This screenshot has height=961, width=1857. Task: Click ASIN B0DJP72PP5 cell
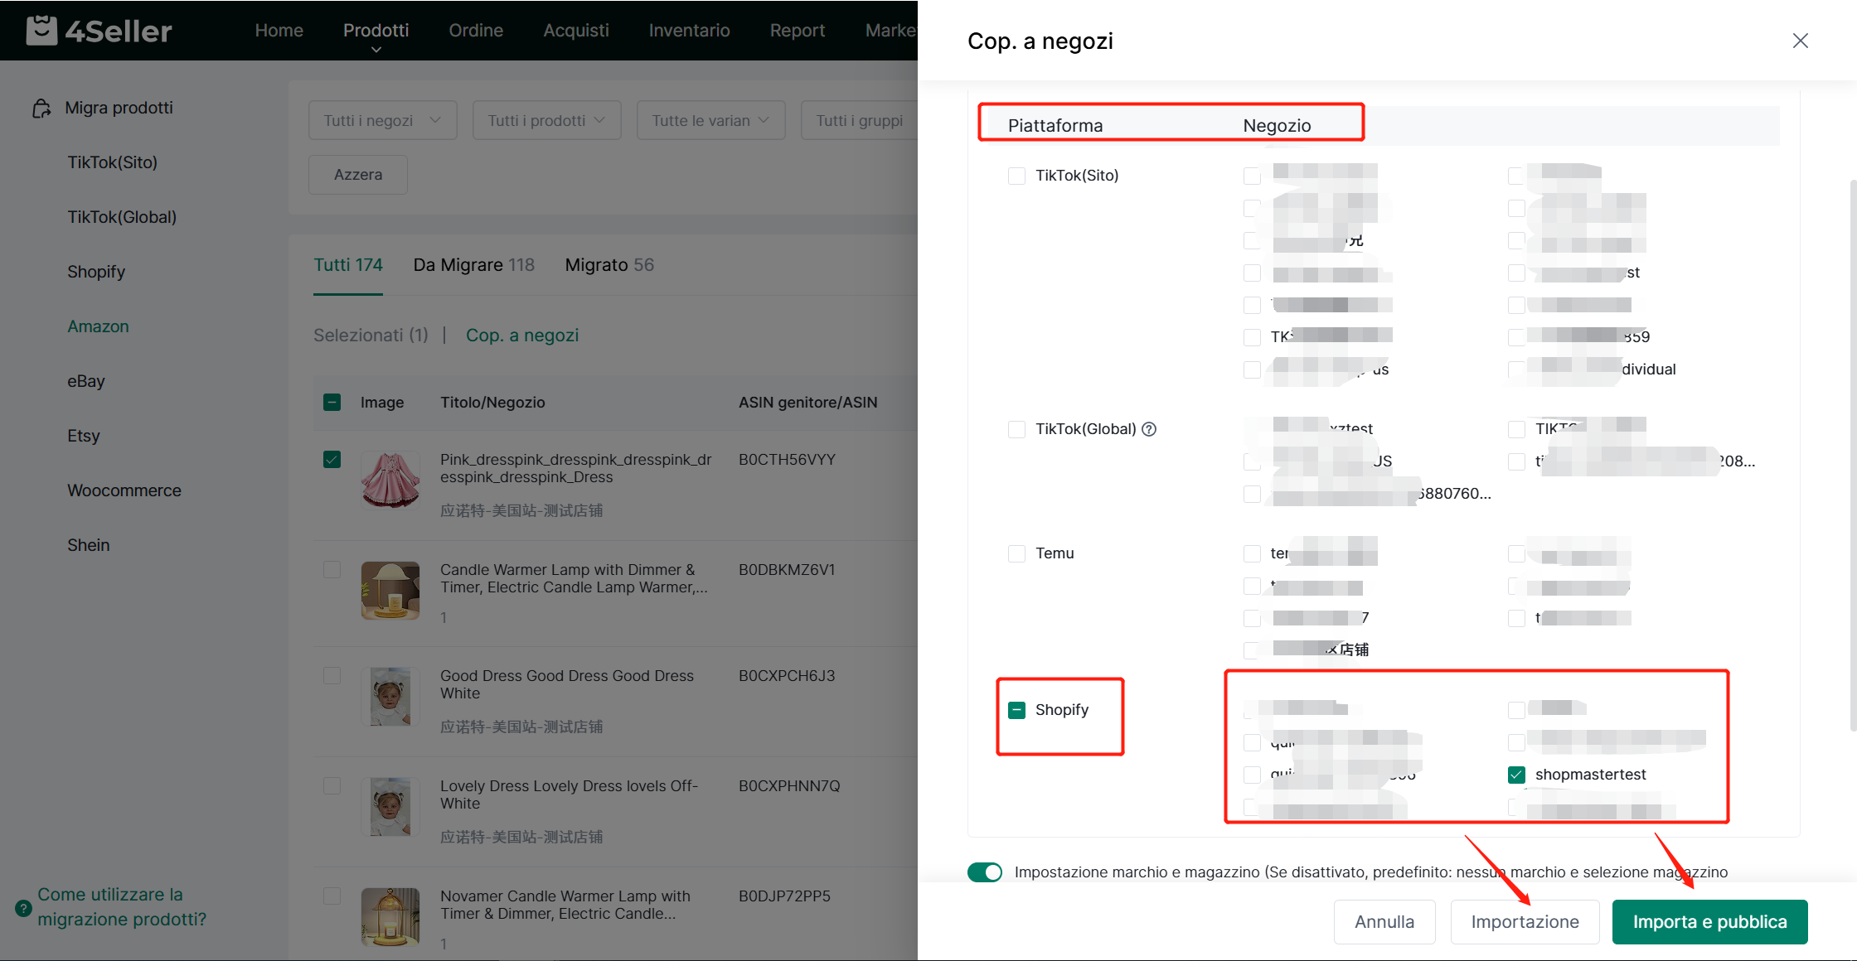(784, 896)
